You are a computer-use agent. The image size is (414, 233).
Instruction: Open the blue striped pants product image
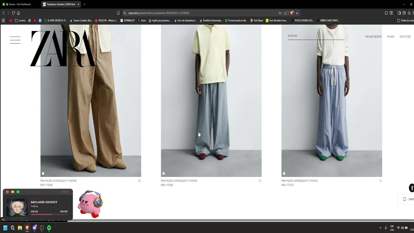(332, 101)
